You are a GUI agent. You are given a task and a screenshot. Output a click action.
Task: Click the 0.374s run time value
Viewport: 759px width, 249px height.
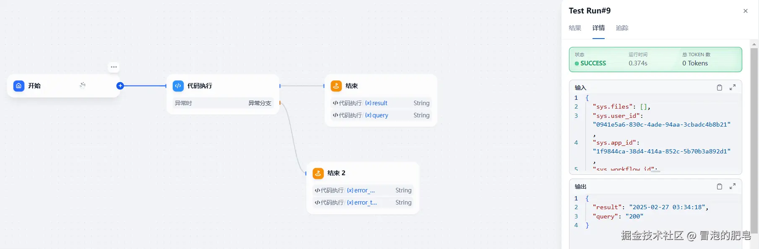[638, 63]
